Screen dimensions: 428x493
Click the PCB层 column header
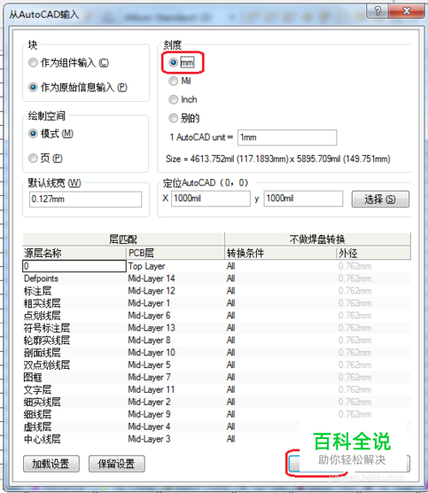point(175,252)
